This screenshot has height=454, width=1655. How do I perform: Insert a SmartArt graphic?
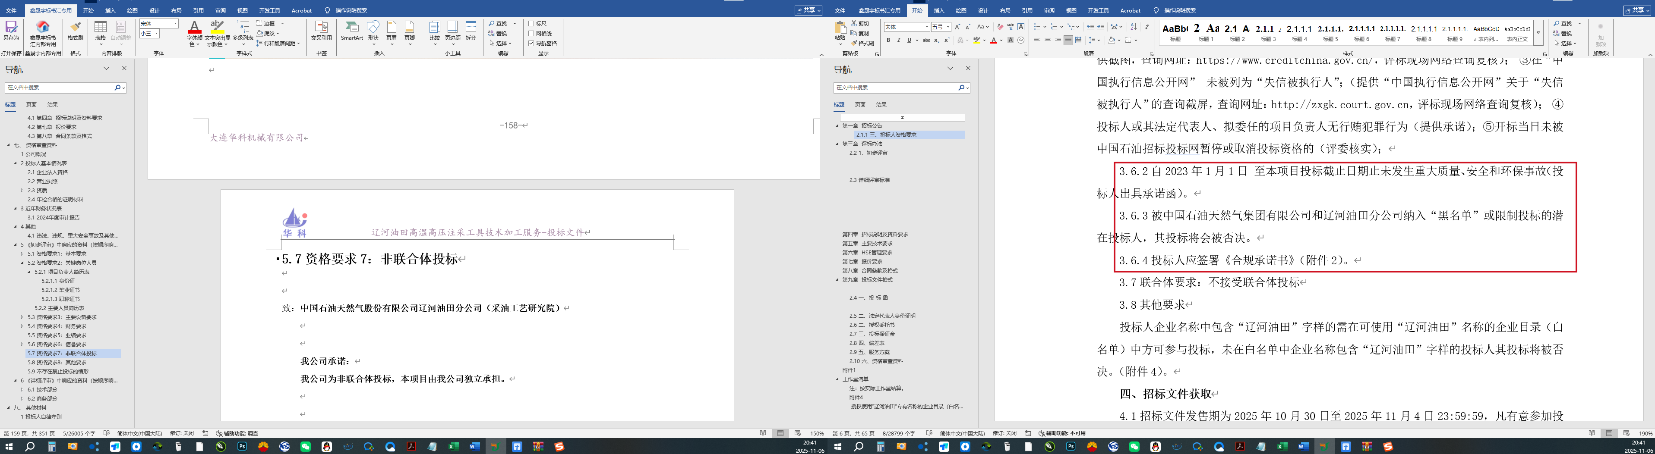click(x=351, y=31)
